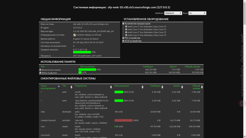Click swap total size 992.00 MiB

[x=197, y=73]
